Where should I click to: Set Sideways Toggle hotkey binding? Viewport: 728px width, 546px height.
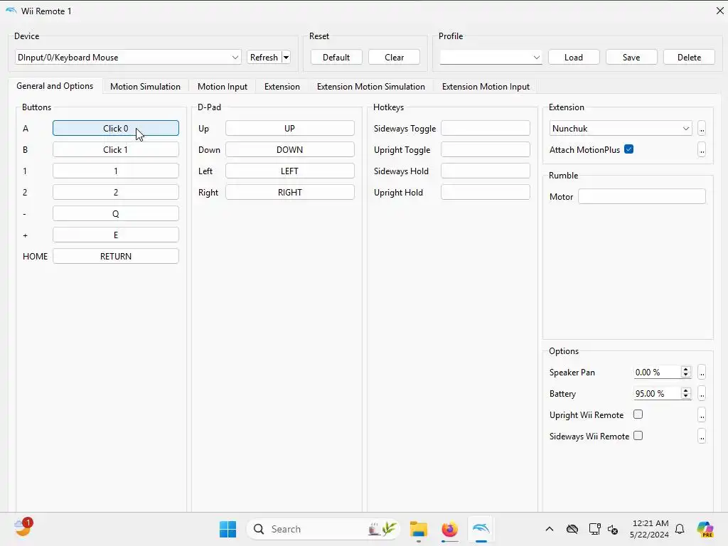[x=485, y=128]
